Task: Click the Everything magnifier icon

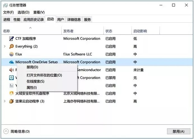Action: pyautogui.click(x=12, y=47)
